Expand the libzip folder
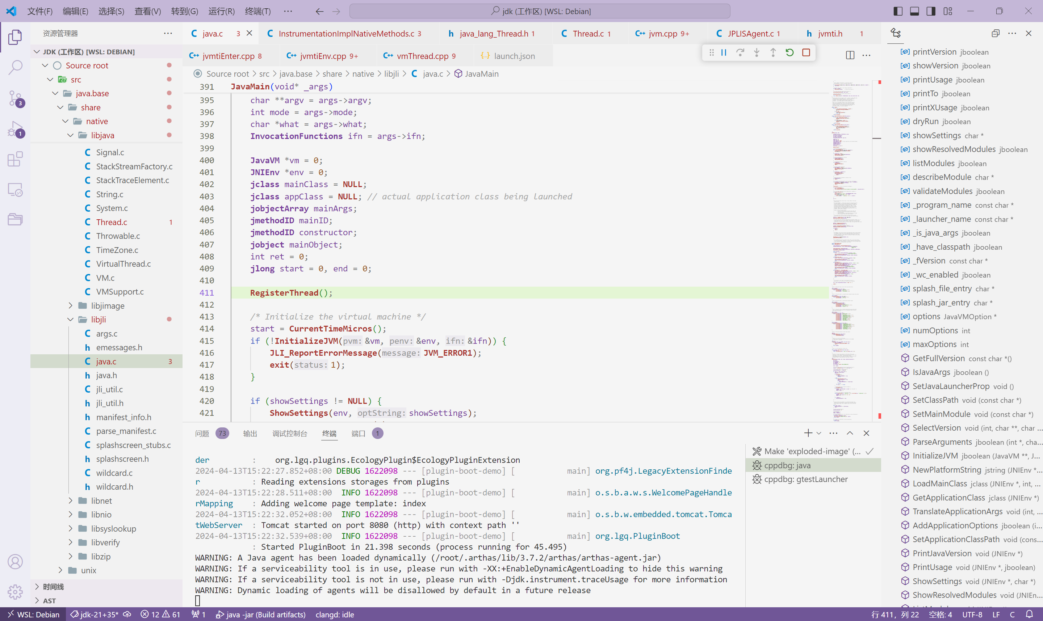Screen dimensions: 1043x621 70,556
